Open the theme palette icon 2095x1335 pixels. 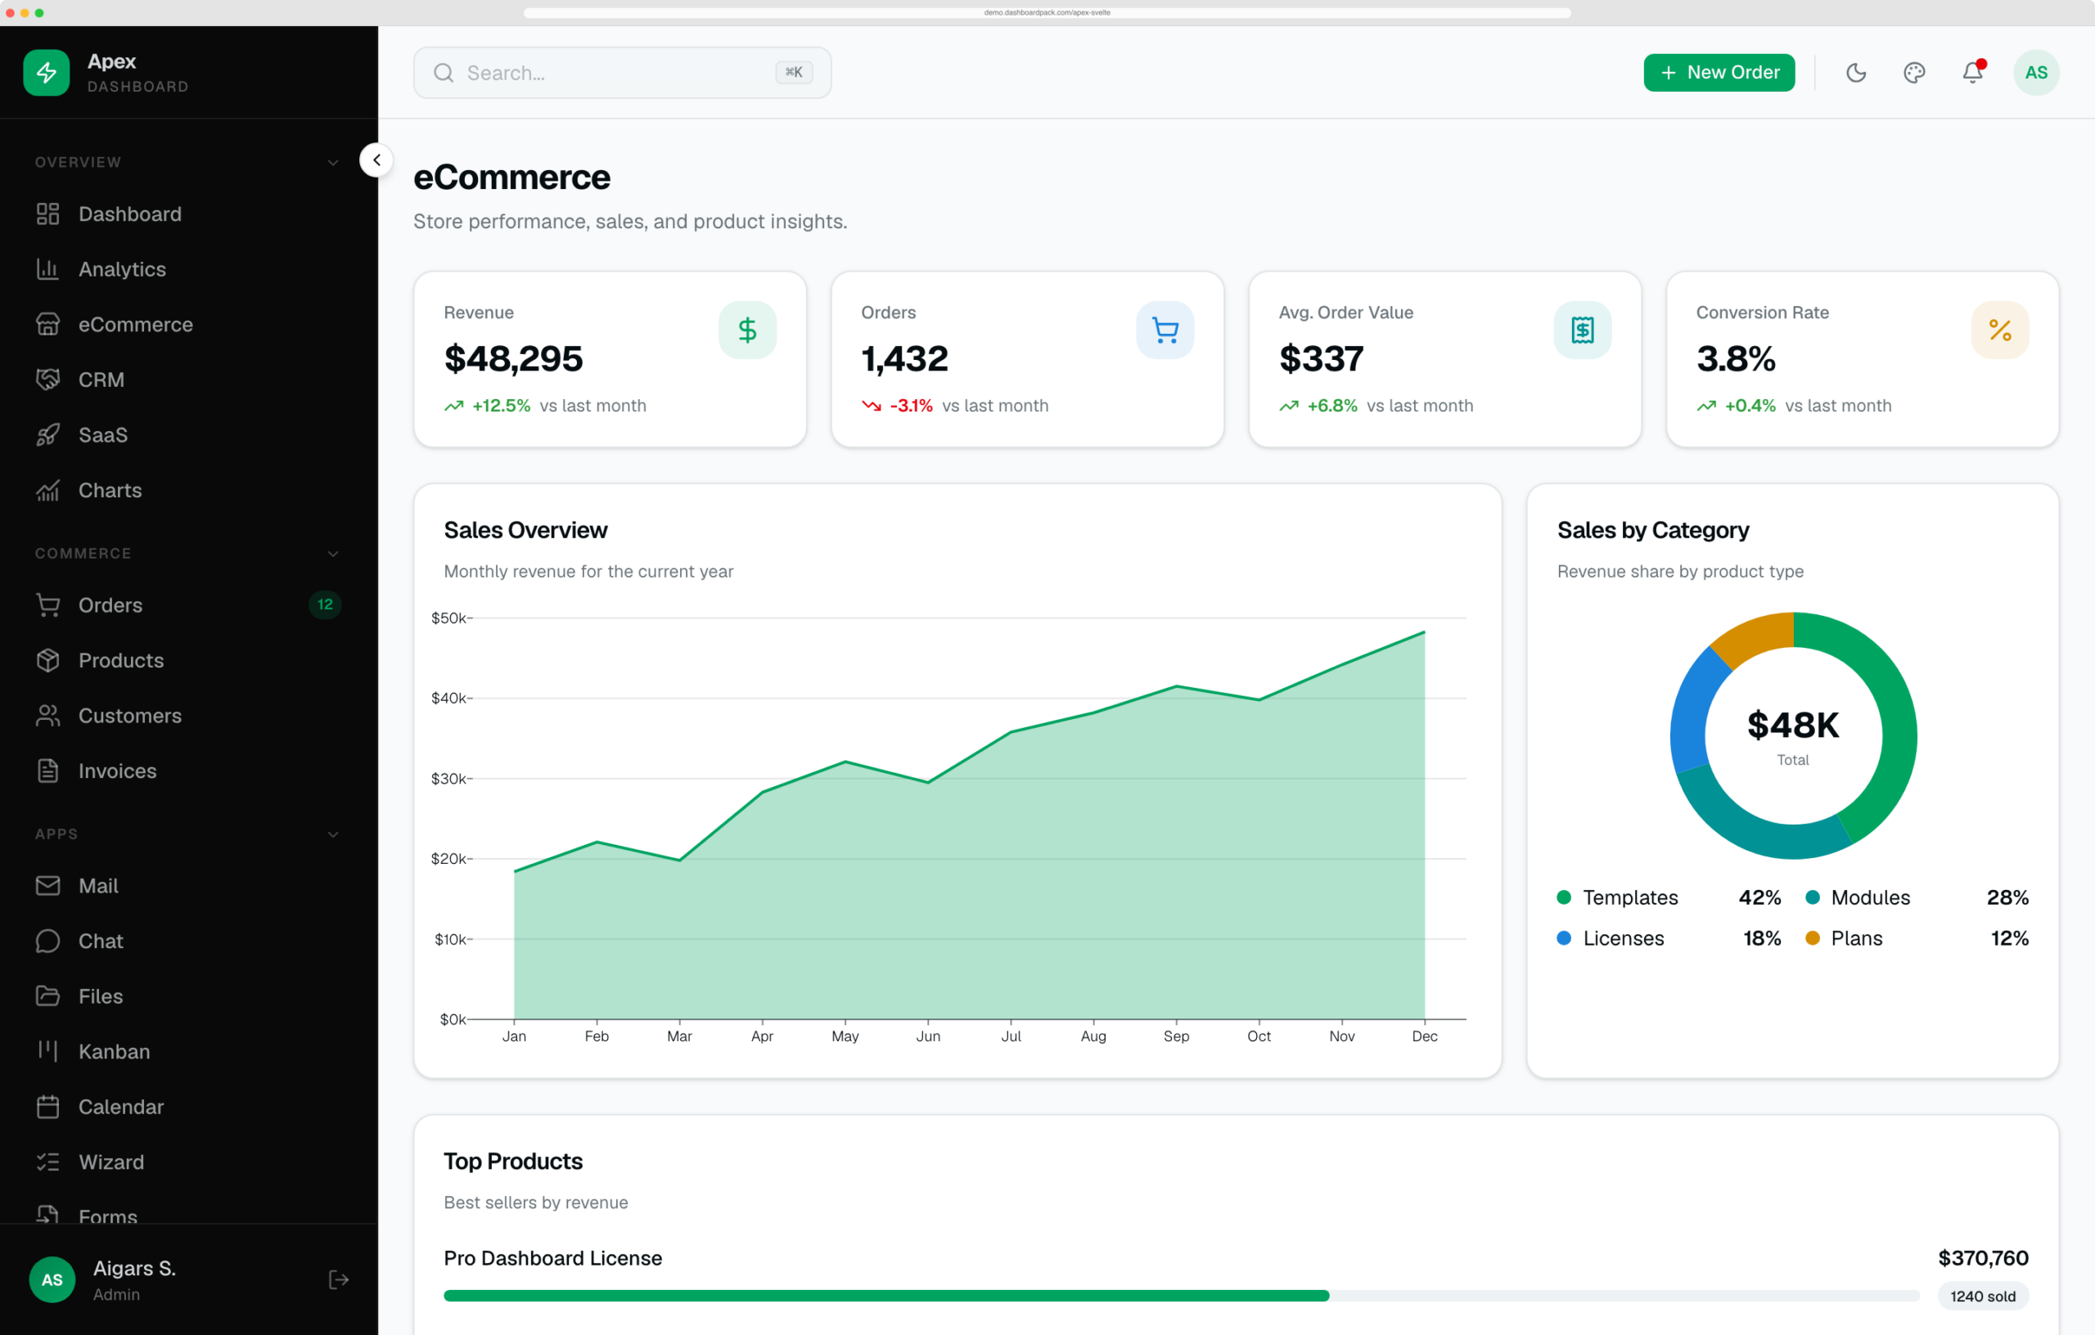[x=1914, y=72]
